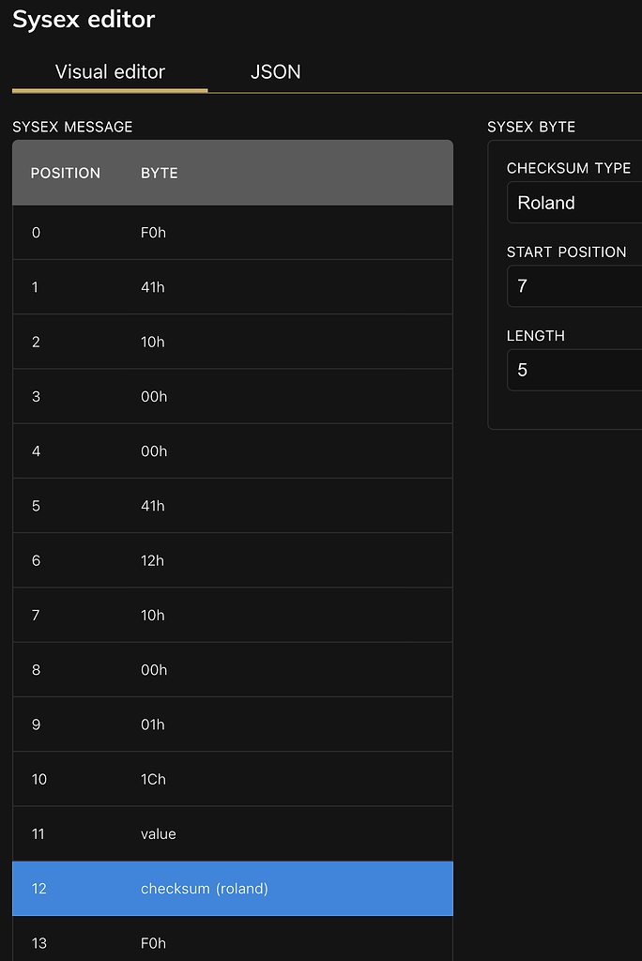
Task: Select the value row at position 11
Action: point(232,834)
